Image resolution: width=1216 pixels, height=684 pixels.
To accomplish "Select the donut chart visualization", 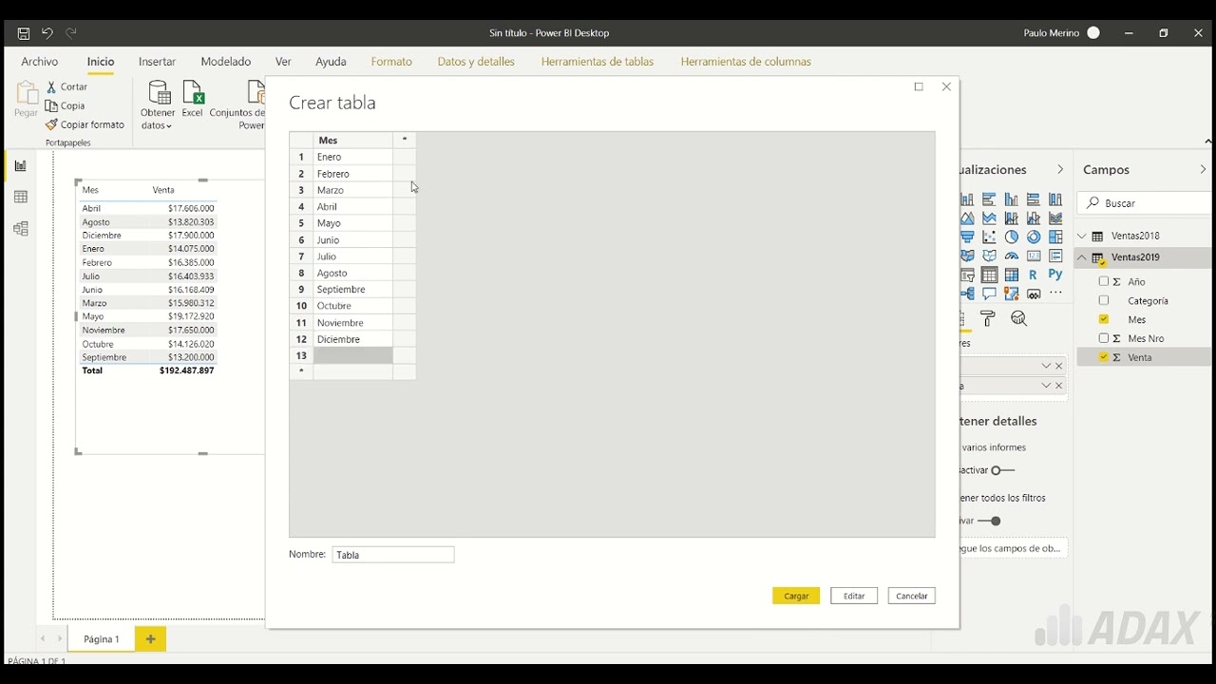I will point(1034,237).
